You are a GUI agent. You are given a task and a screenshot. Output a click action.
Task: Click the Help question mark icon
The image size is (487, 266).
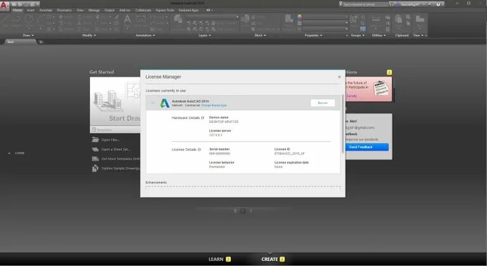click(x=438, y=4)
